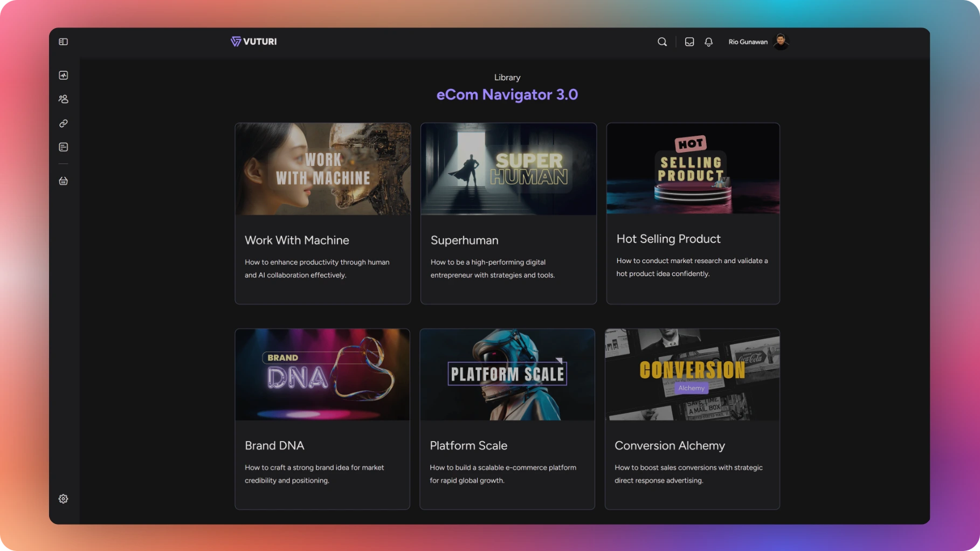Open notifications bell

point(708,42)
